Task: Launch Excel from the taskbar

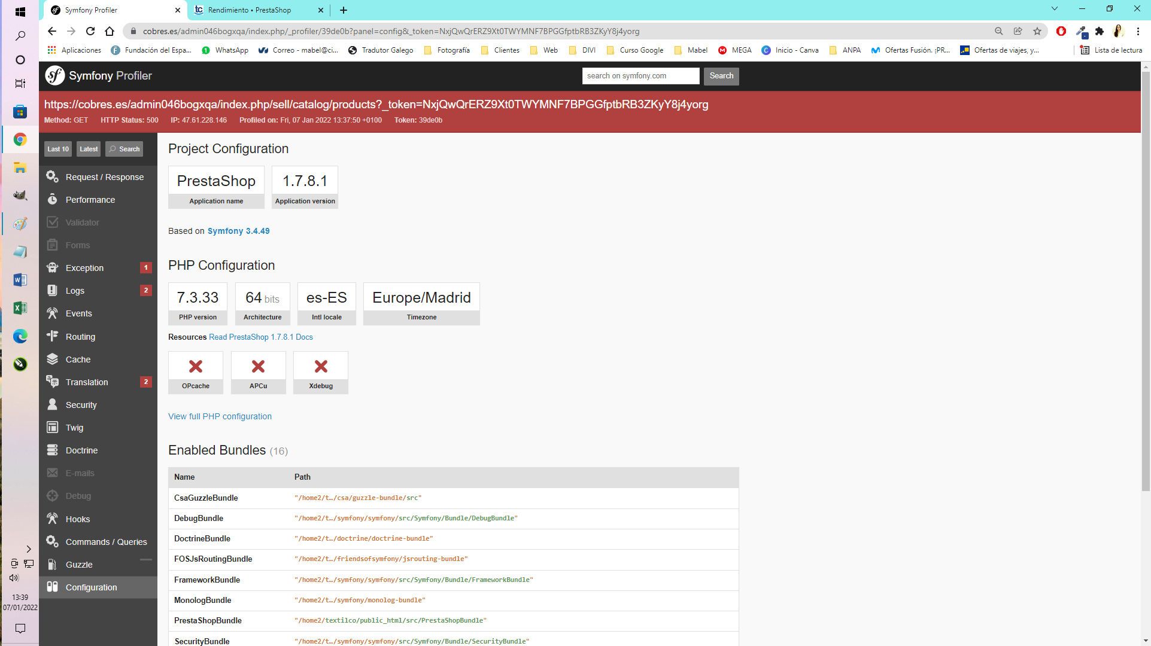Action: (20, 308)
